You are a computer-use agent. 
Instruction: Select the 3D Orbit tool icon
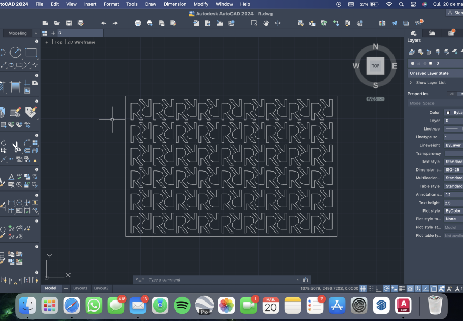pyautogui.click(x=278, y=23)
